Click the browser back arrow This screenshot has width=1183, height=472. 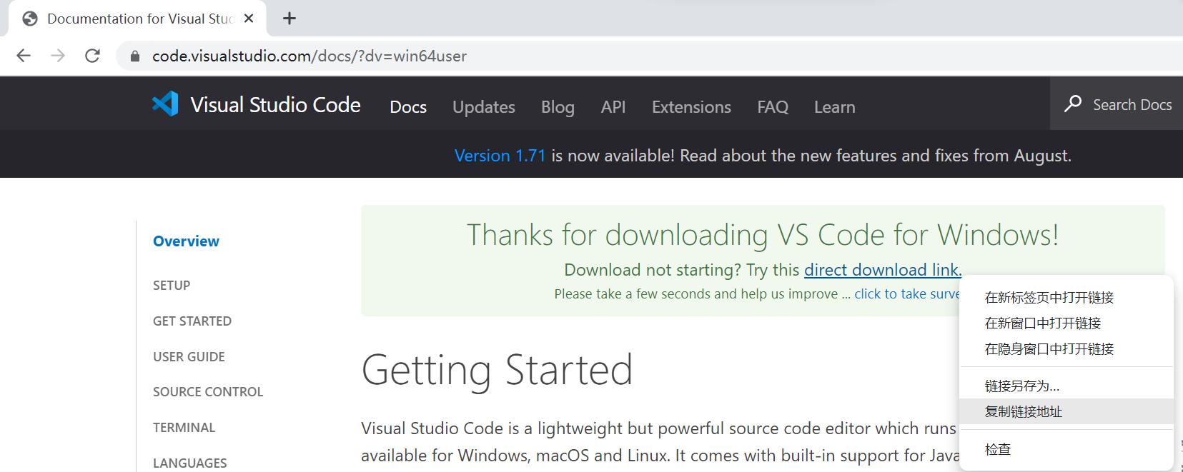pos(24,56)
